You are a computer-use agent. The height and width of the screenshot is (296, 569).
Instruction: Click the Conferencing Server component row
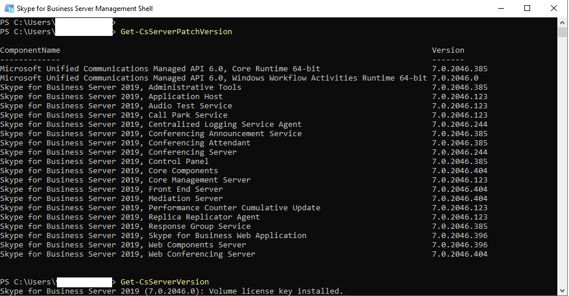pos(244,152)
